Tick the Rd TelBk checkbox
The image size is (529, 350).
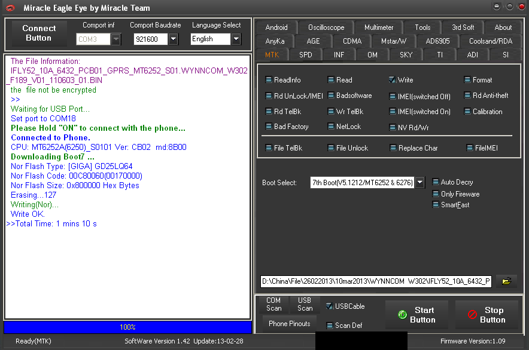pos(269,112)
